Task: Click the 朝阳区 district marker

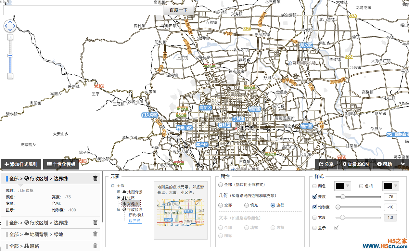Action: tap(255, 109)
